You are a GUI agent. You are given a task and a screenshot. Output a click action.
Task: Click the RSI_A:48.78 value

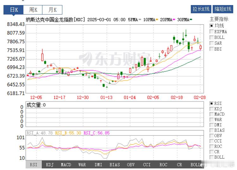point(40,133)
